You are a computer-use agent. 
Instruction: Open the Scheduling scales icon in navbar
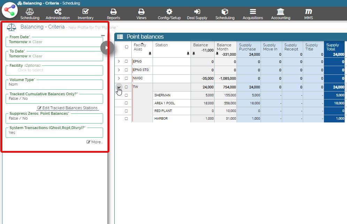pyautogui.click(x=30, y=12)
